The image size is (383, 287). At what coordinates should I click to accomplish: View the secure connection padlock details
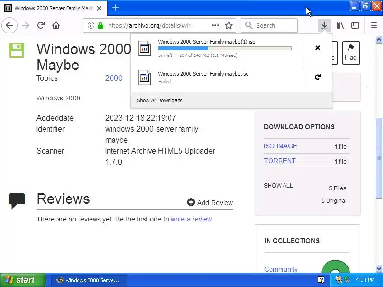(x=101, y=25)
